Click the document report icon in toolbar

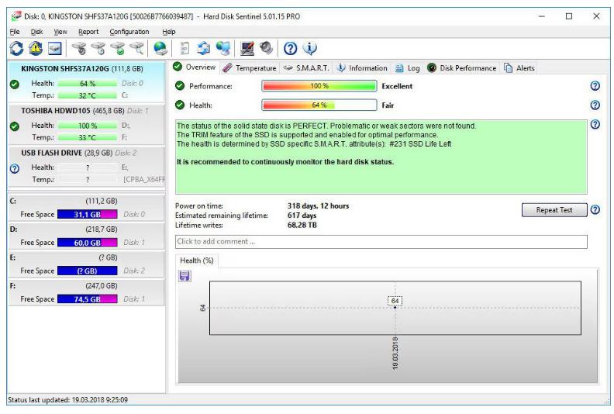[185, 48]
